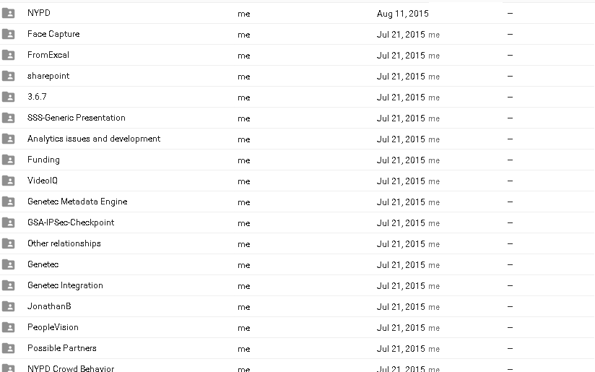Click the JonathanB shared folder icon
This screenshot has width=595, height=372.
[x=9, y=306]
